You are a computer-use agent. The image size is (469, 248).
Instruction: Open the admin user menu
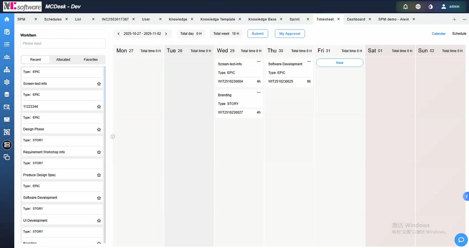click(x=451, y=6)
